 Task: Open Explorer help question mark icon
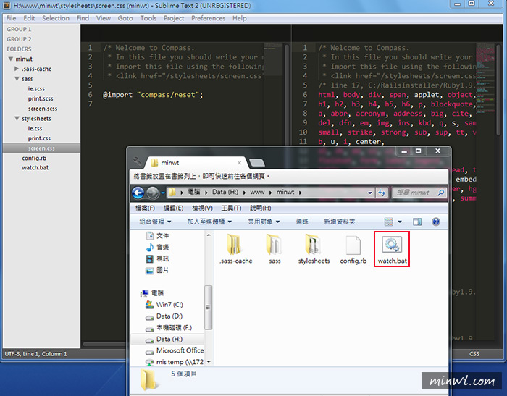pos(435,222)
